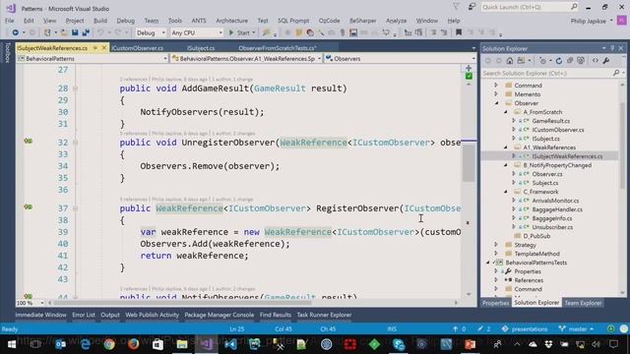Click the Quick Launch search icon
Screen dimensions: 630x354
(x=574, y=7)
